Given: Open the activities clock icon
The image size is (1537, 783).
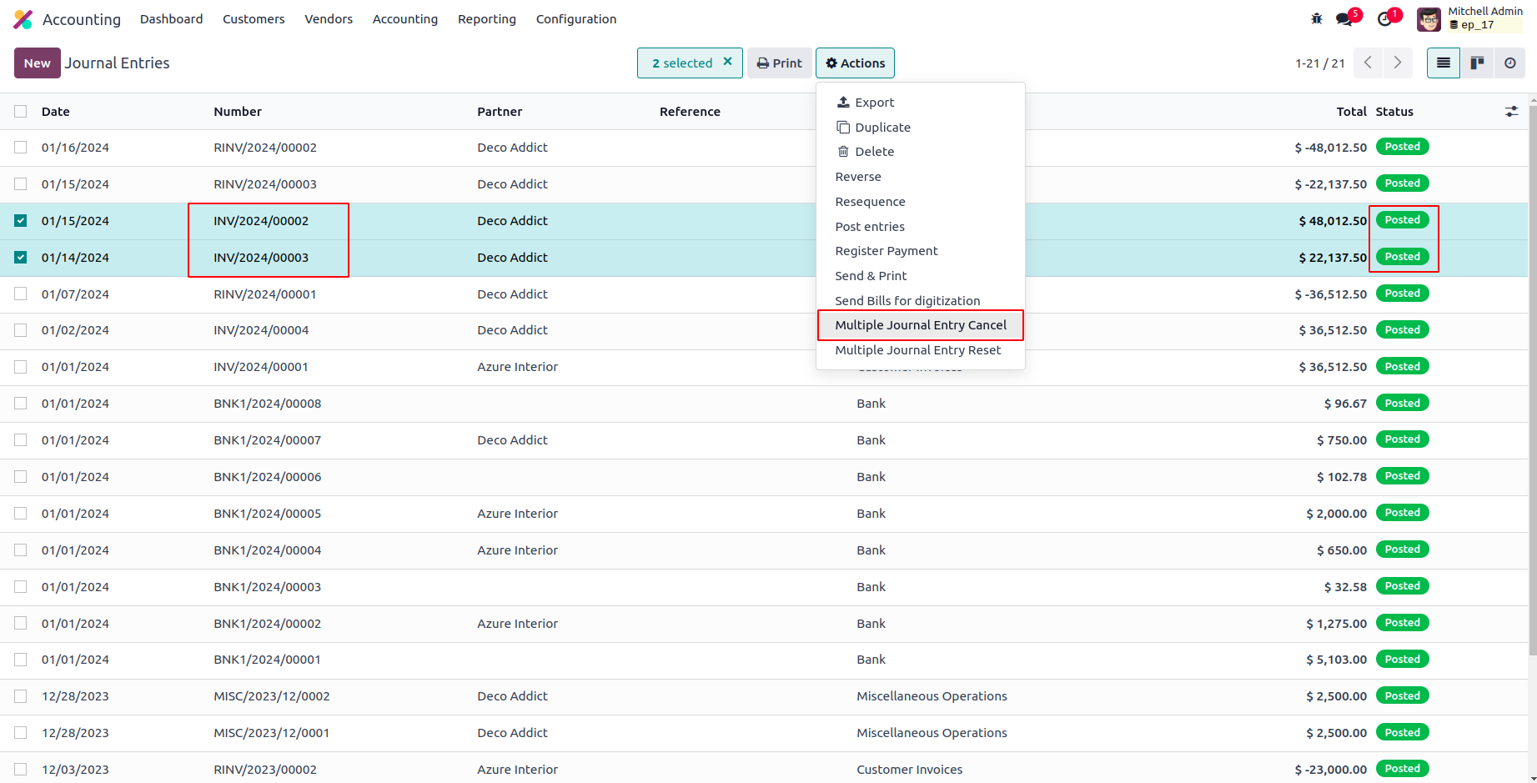Looking at the screenshot, I should click(x=1385, y=18).
